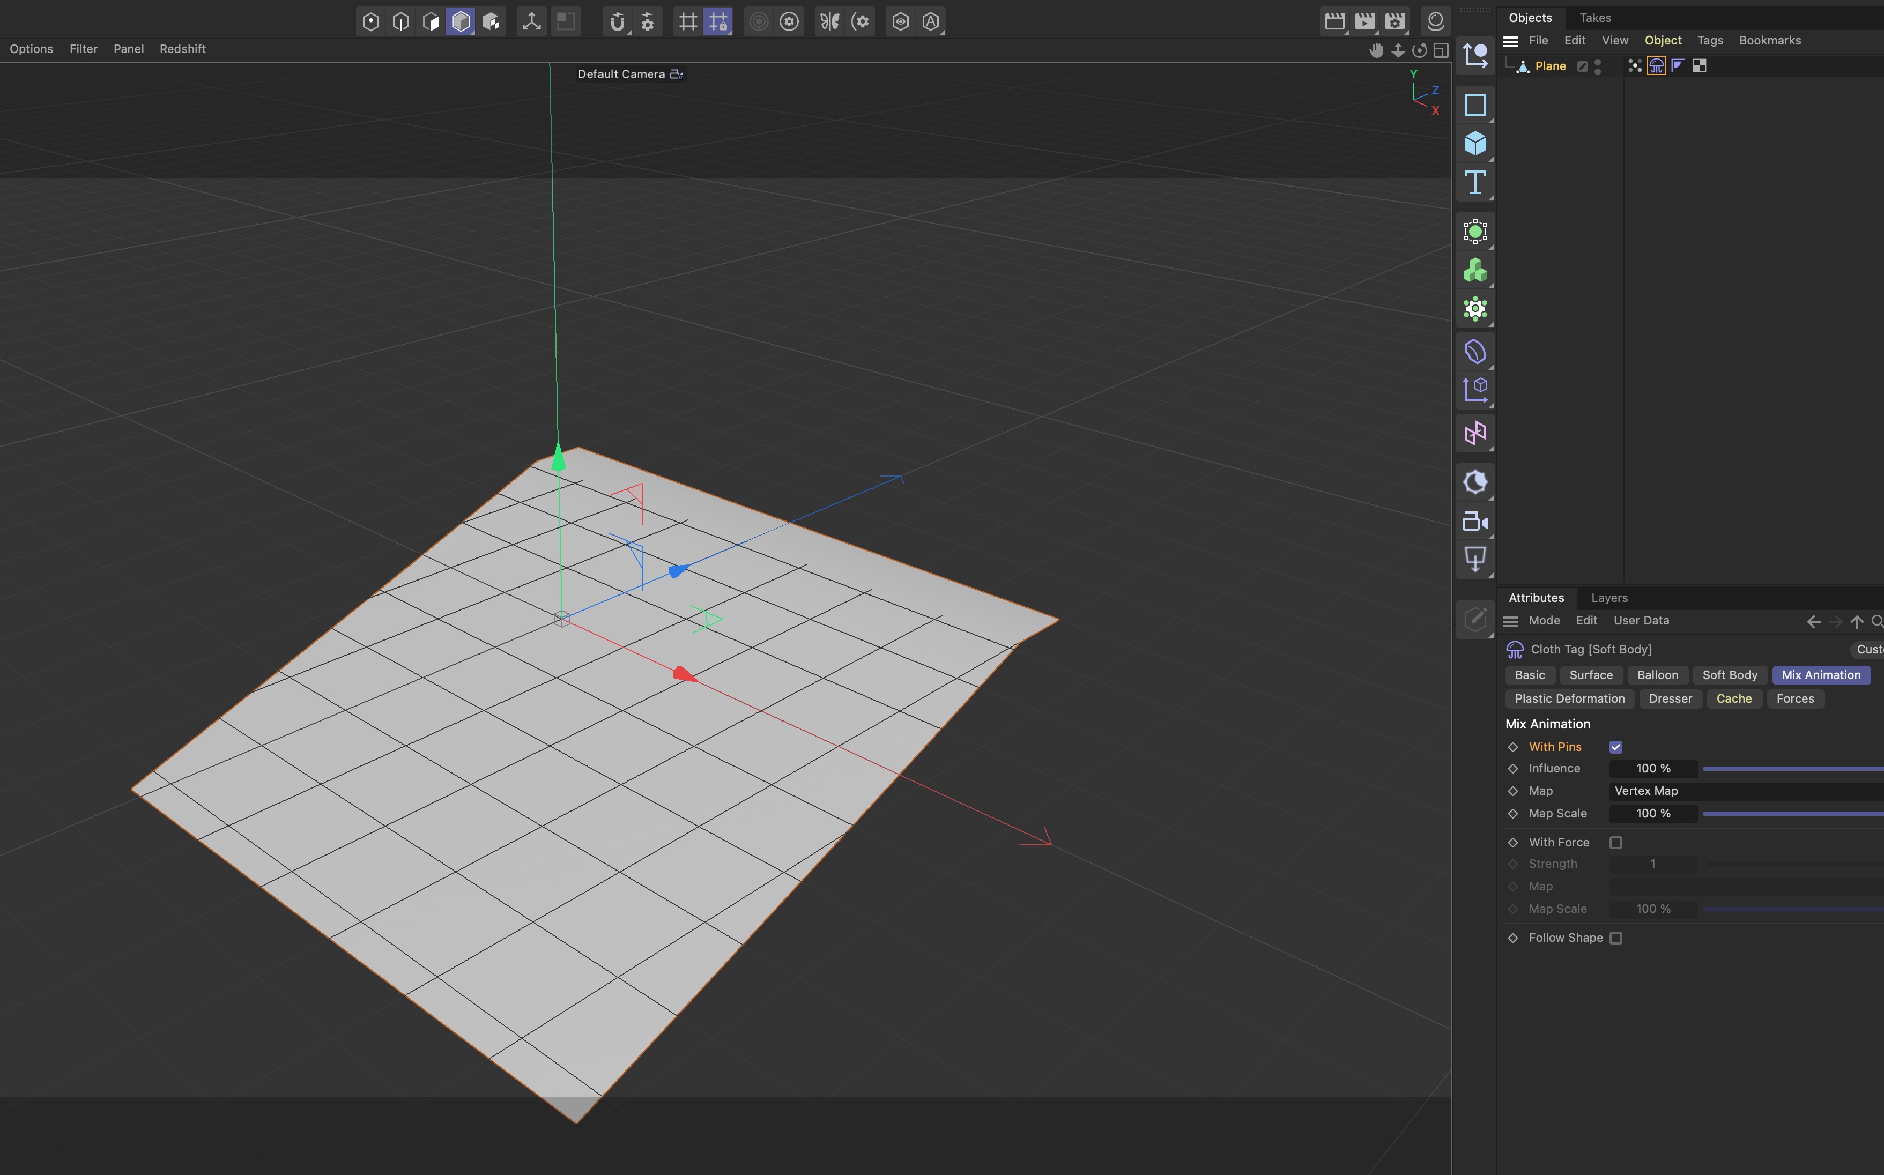Select Polygons mode icon
This screenshot has width=1884, height=1175.
(431, 22)
